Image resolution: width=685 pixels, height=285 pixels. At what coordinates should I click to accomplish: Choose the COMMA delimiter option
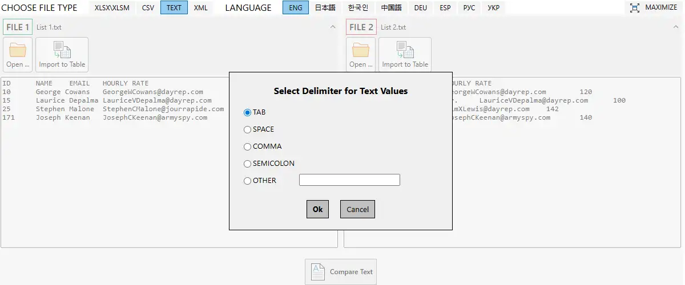pos(248,146)
